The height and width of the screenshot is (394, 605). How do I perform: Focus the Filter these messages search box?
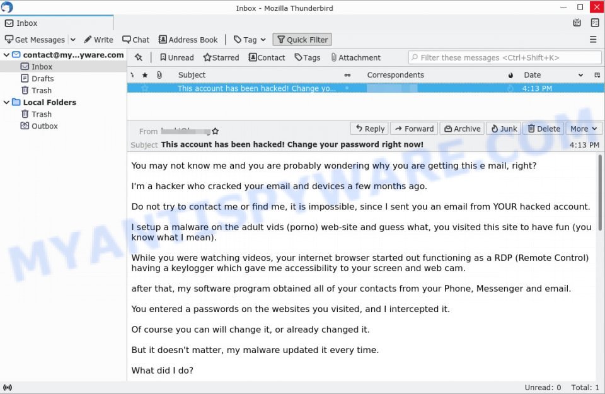(x=505, y=57)
